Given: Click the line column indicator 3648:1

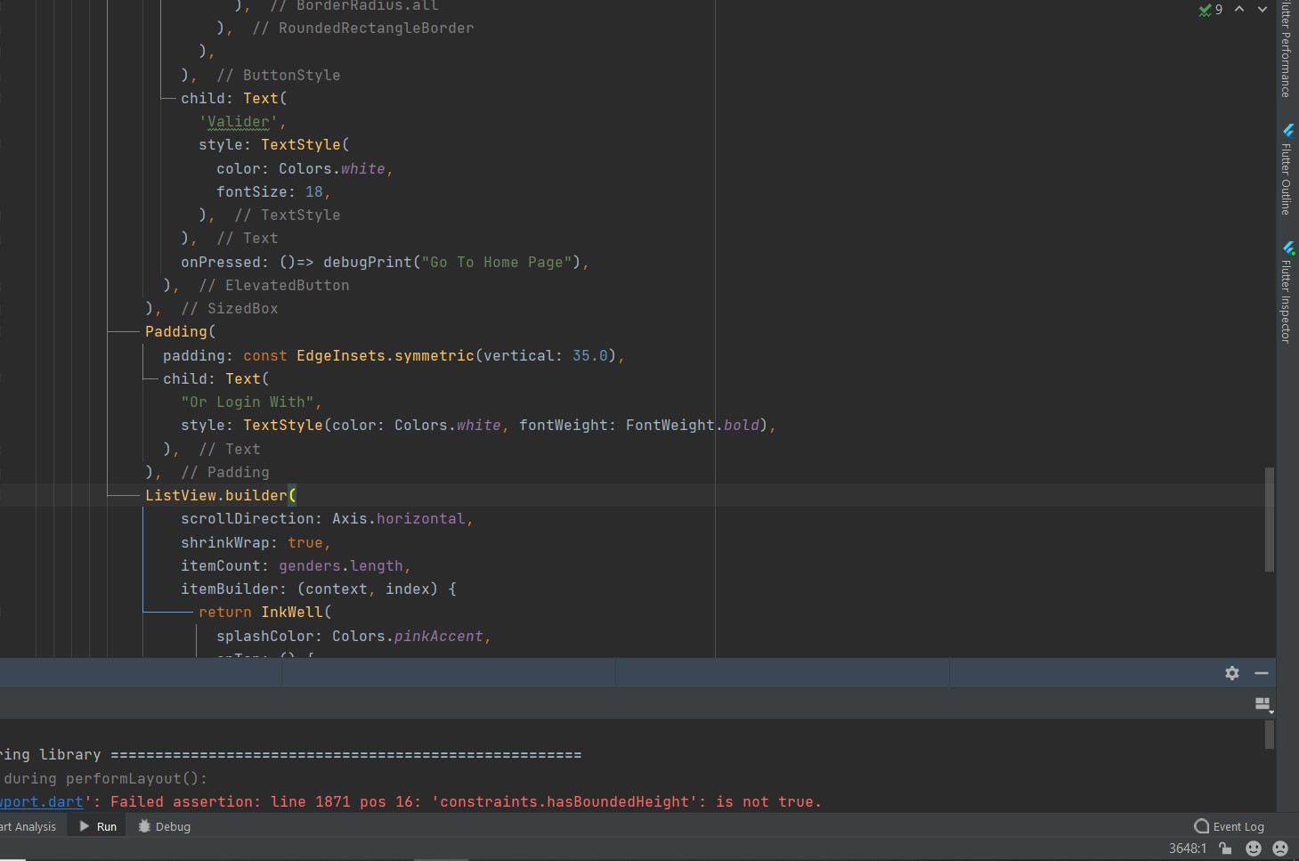Looking at the screenshot, I should pyautogui.click(x=1189, y=849).
